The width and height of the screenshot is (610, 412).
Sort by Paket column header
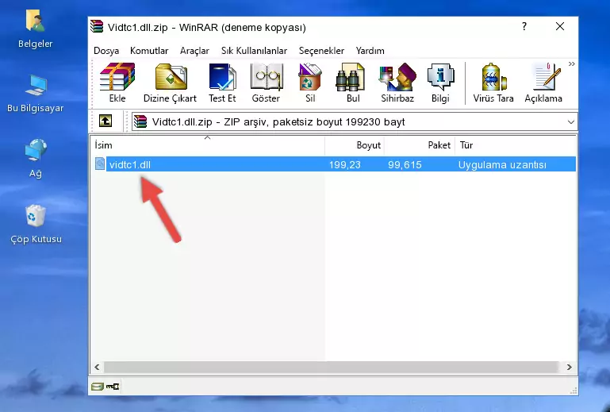coord(420,144)
